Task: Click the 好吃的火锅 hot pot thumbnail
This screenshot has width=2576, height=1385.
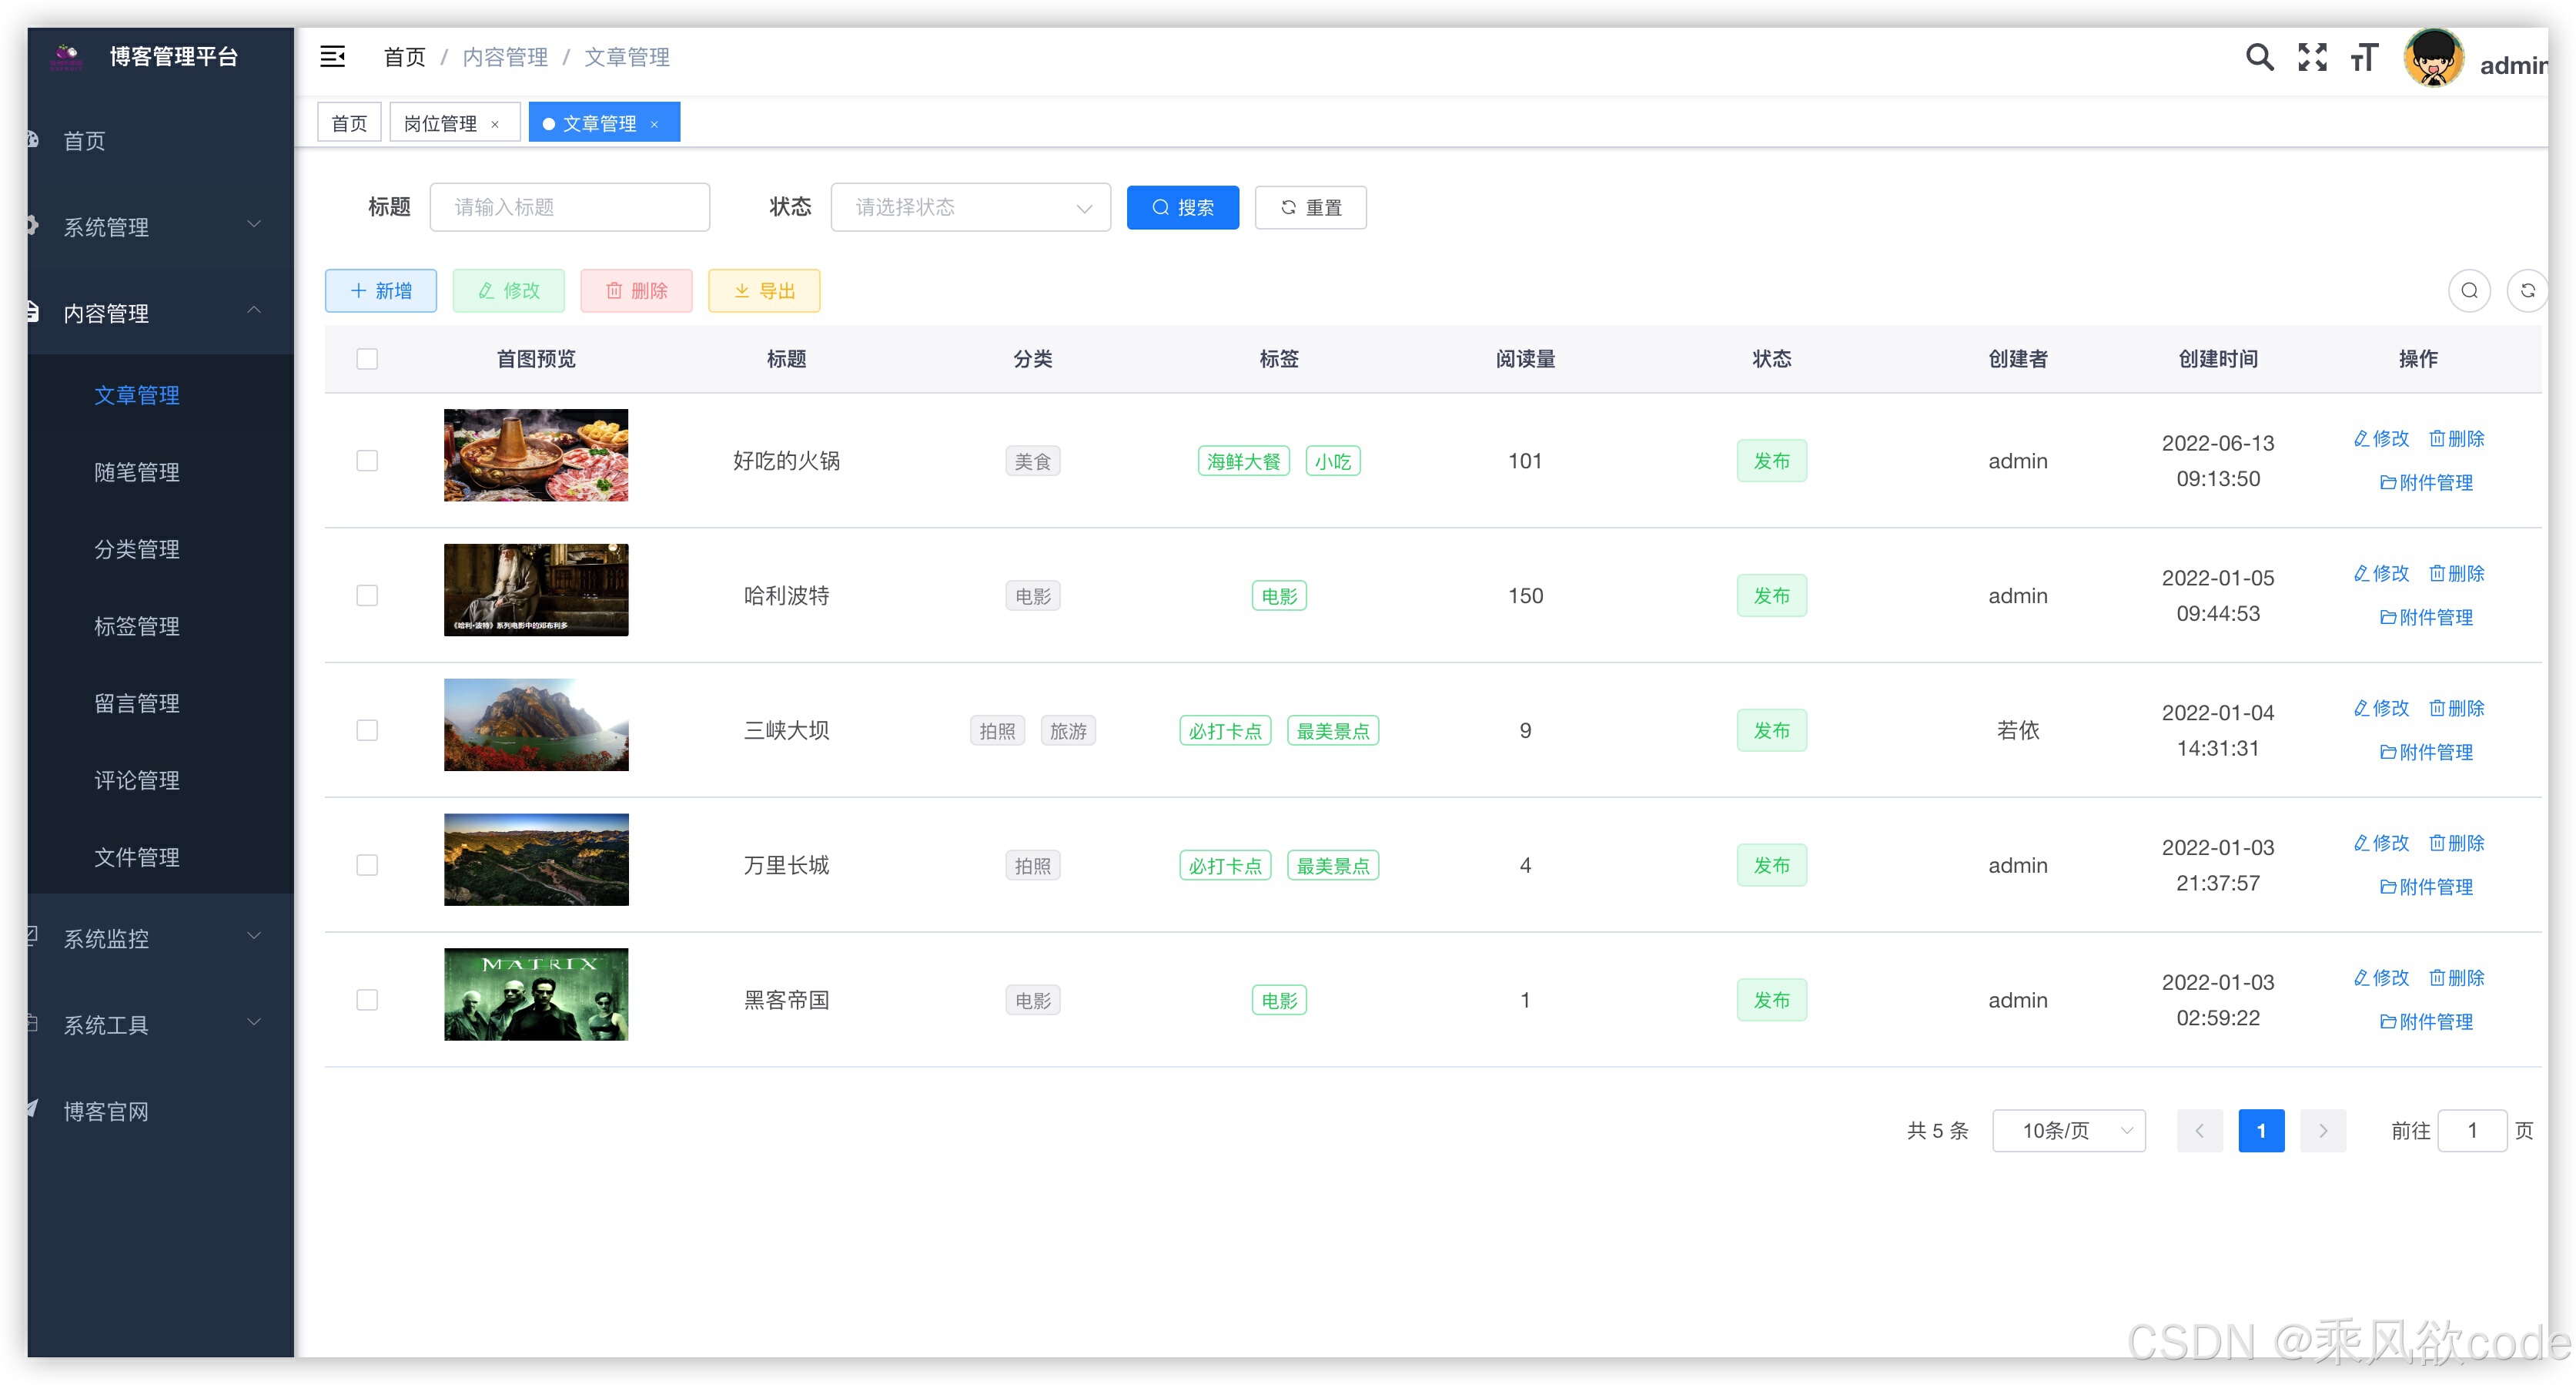Action: [536, 455]
